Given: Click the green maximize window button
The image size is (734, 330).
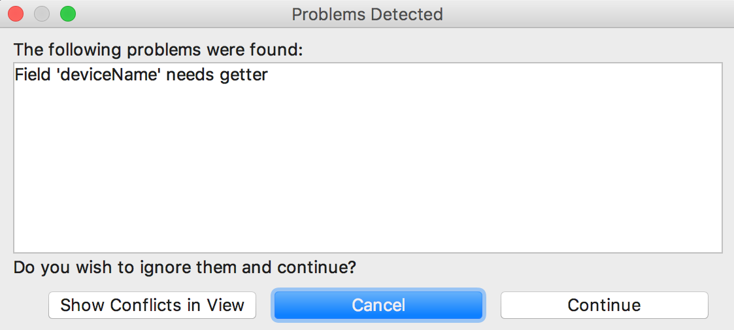Looking at the screenshot, I should tap(68, 14).
